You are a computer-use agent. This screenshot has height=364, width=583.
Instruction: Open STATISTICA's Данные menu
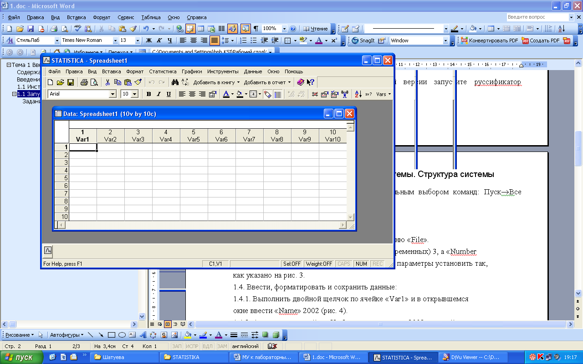[253, 71]
